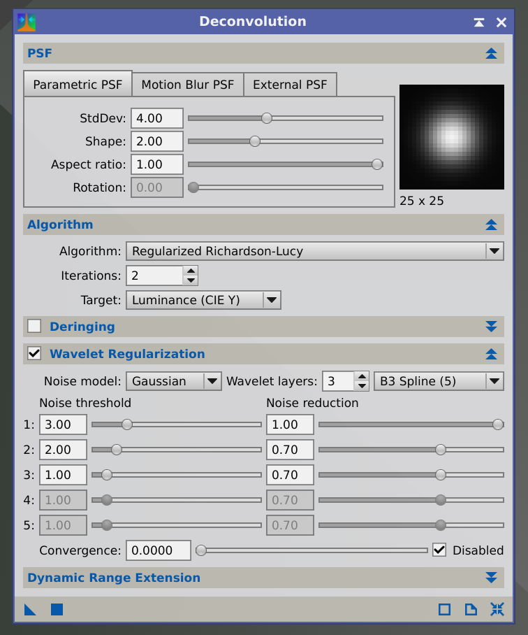Switch to the Parametric PSF tab
The height and width of the screenshot is (635, 528).
(x=78, y=84)
